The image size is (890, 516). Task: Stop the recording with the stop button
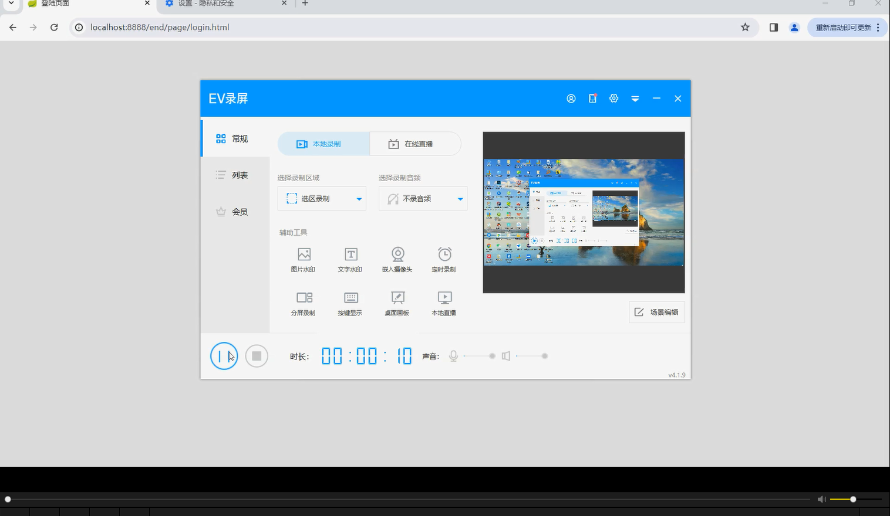coord(257,356)
